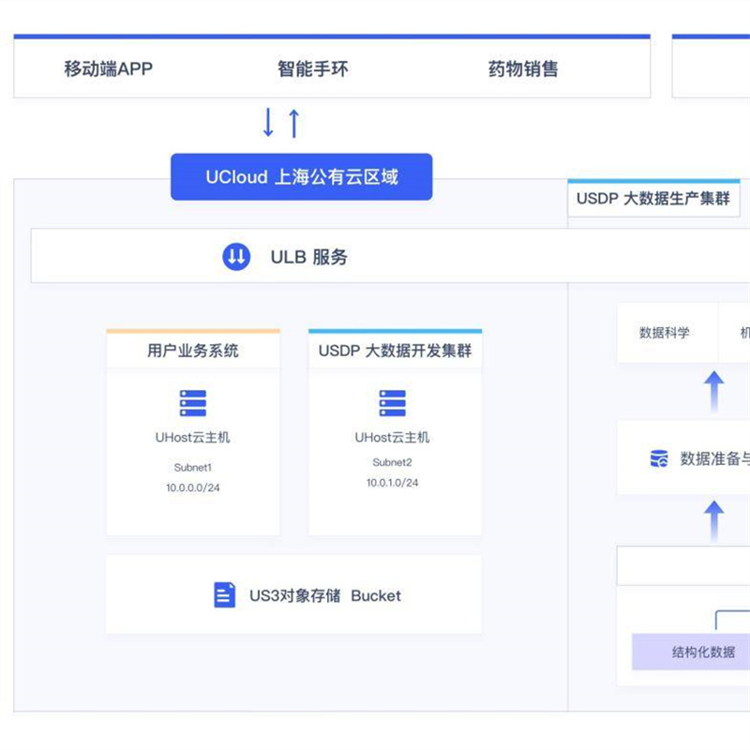Click the 10.0.1.0/24 address
This screenshot has height=750, width=750.
point(392,483)
